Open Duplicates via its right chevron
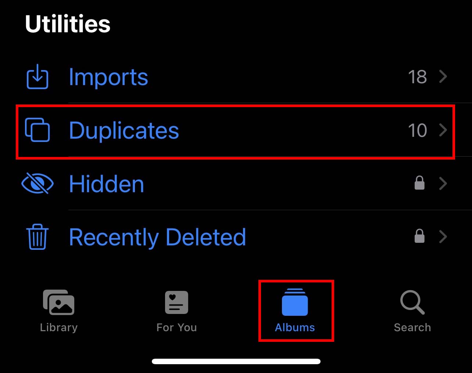Screen dimensions: 472x373 pos(443,130)
